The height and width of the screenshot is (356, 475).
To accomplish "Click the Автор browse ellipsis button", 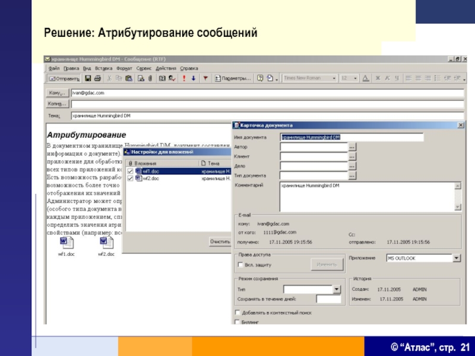I will click(352, 147).
